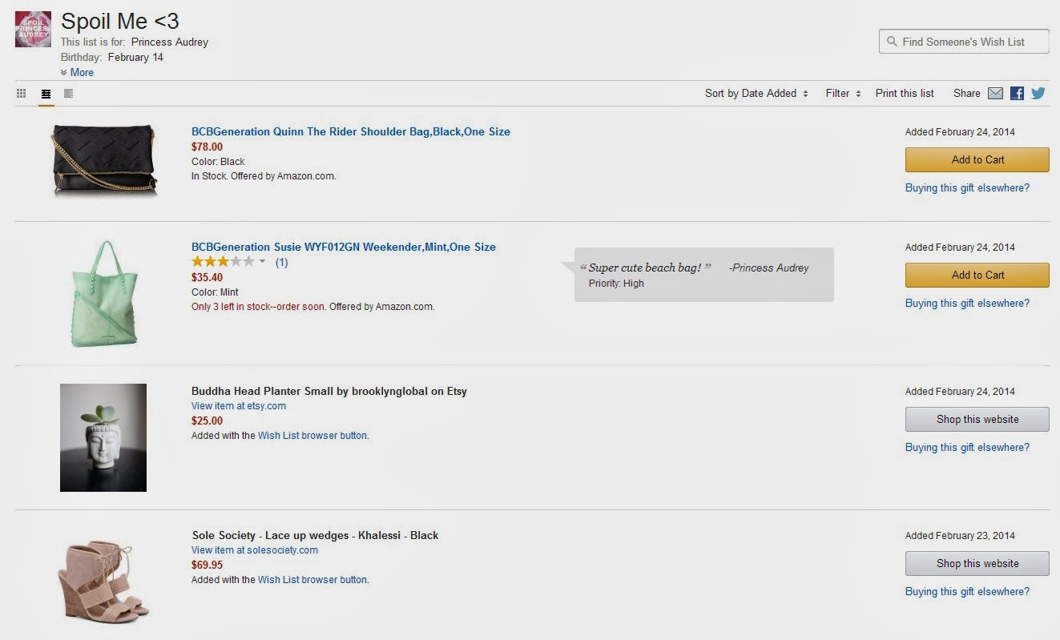Click Sole Society Lace up wedges title
This screenshot has width=1060, height=640.
[x=315, y=535]
